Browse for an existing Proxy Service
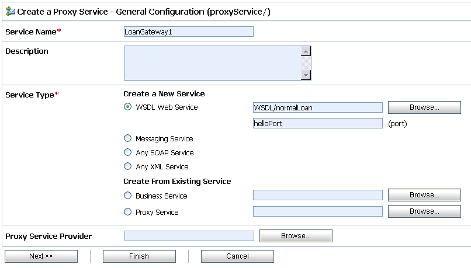 point(424,211)
